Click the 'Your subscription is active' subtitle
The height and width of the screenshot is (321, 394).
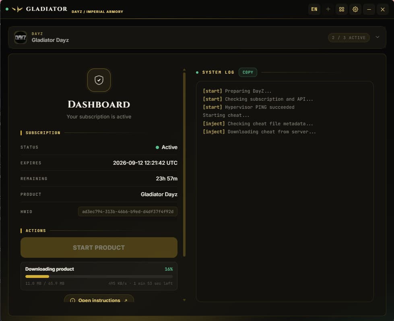99,117
